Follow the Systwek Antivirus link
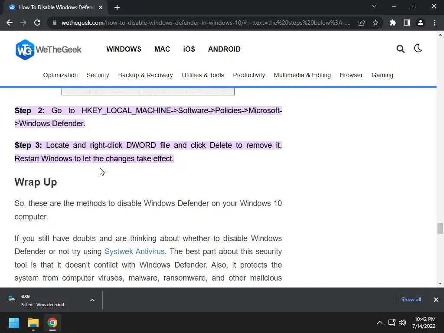Screen dimensions: 444x333 (x=134, y=251)
